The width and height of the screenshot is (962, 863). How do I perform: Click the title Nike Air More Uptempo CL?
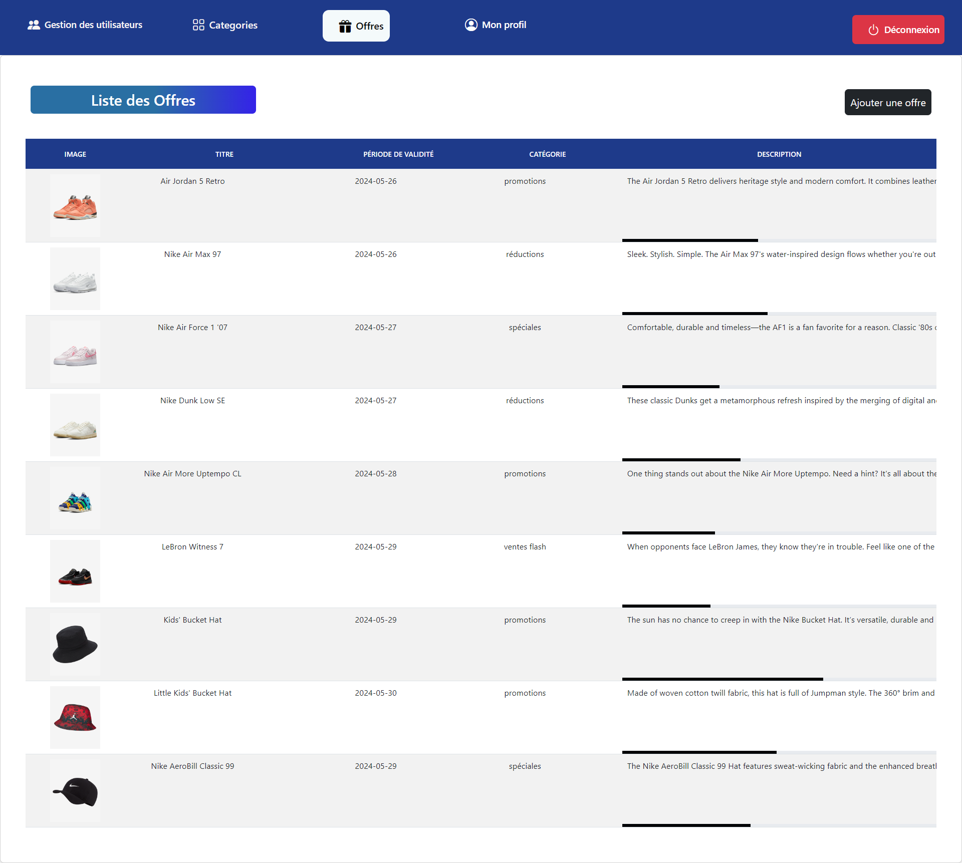click(192, 474)
